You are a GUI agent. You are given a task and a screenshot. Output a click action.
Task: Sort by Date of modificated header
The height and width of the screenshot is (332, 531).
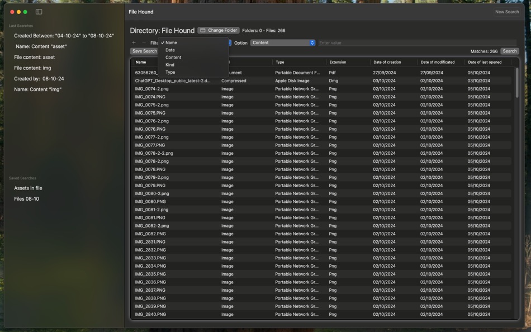click(x=438, y=63)
